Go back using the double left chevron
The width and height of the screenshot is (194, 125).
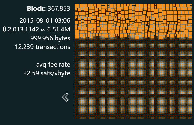coord(65,97)
